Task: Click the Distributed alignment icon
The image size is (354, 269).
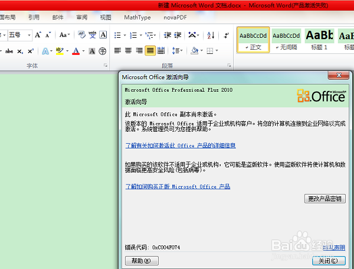Action: 160,51
